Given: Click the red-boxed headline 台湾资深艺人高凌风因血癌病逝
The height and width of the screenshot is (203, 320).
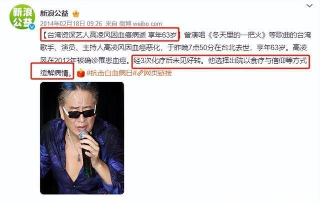Looking at the screenshot, I should pyautogui.click(x=96, y=35).
